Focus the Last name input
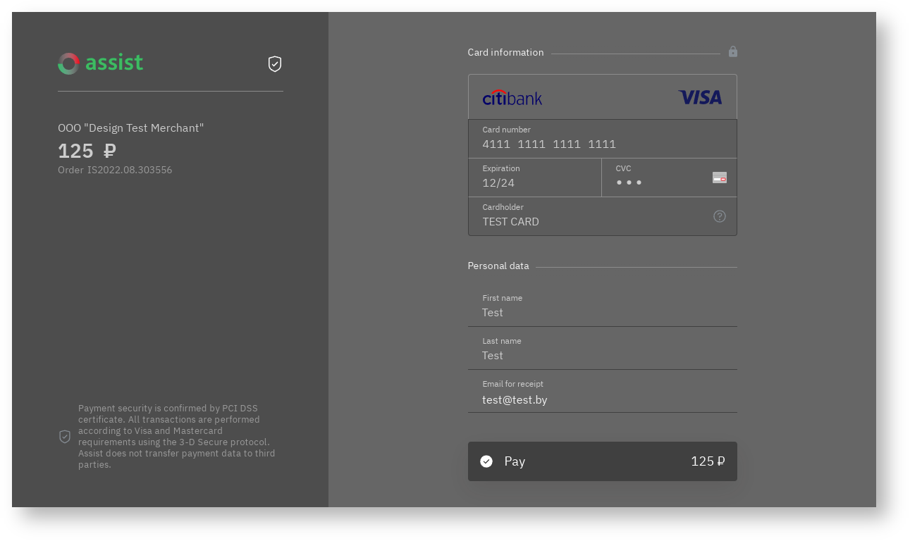Image resolution: width=910 pixels, height=541 pixels. point(602,355)
